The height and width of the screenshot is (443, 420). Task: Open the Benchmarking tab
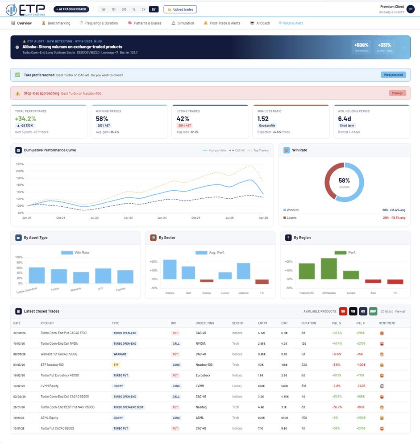(56, 23)
